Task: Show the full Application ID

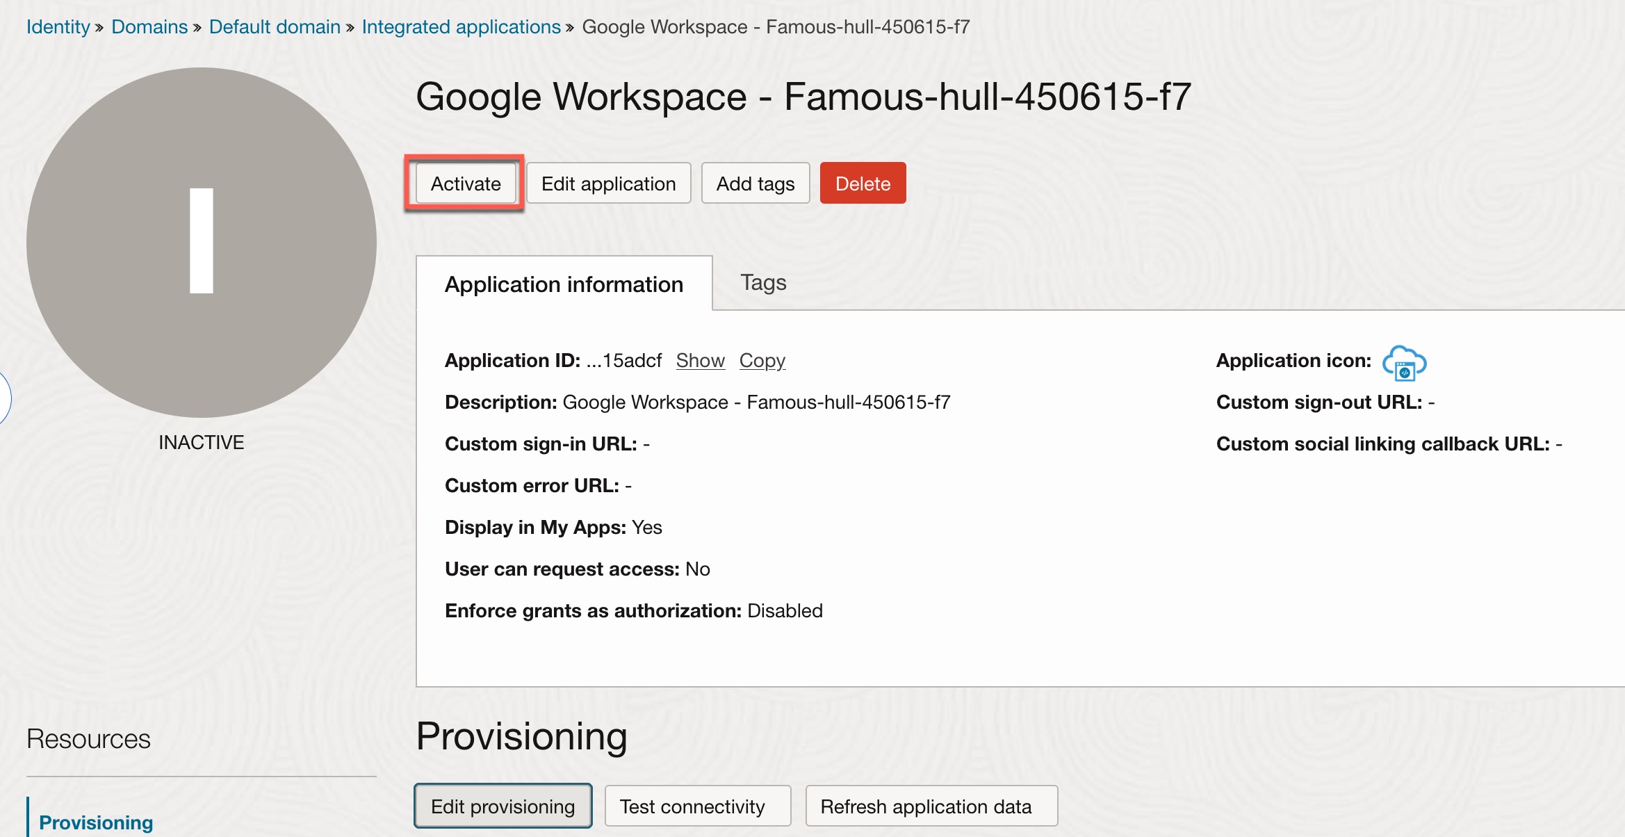Action: click(700, 361)
